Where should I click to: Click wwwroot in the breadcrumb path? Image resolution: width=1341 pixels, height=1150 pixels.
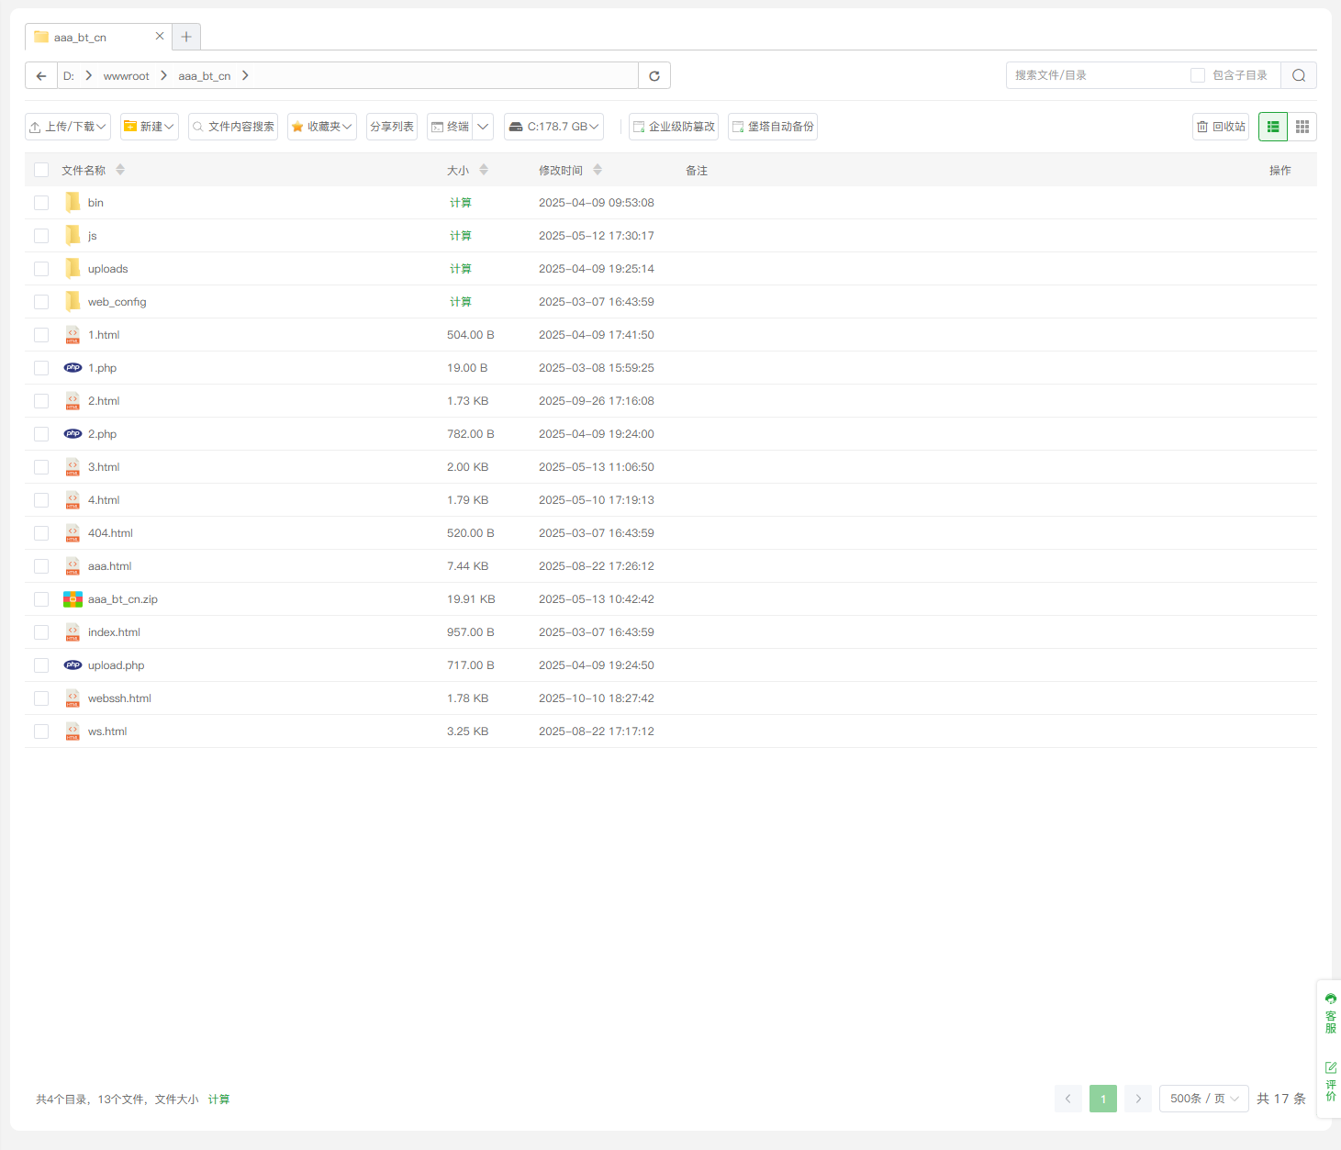[x=127, y=76]
